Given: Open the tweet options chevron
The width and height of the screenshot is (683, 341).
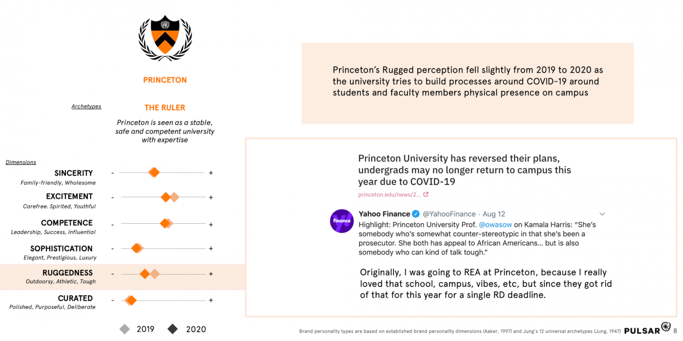Looking at the screenshot, I should 602,214.
